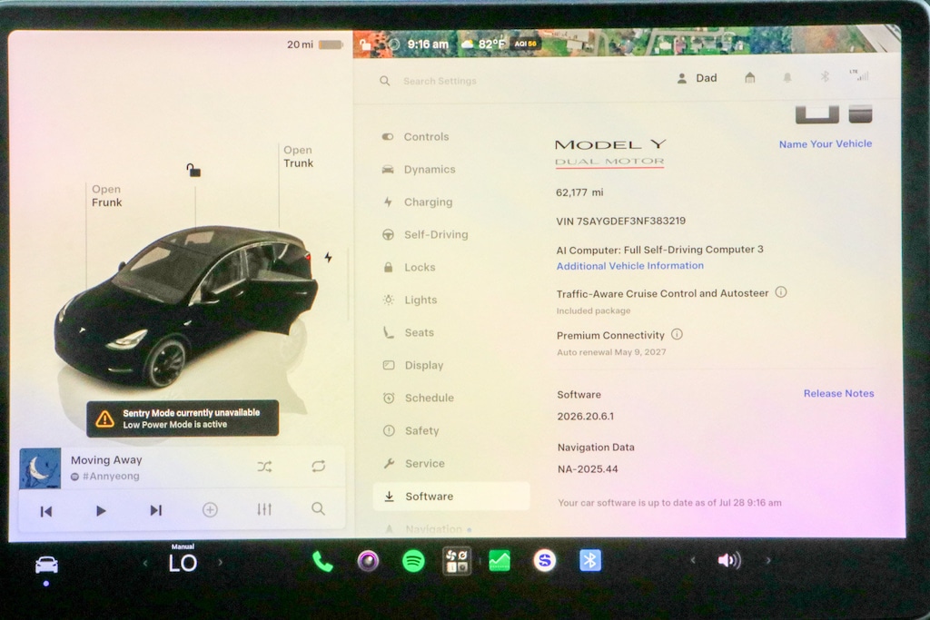Image resolution: width=930 pixels, height=620 pixels.
Task: Open Additional Vehicle Information link
Action: point(630,266)
